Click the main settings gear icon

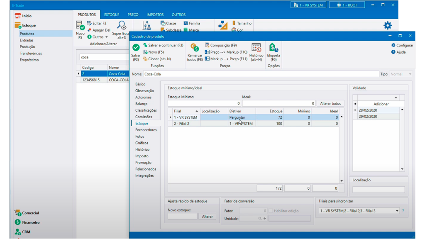click(x=387, y=26)
